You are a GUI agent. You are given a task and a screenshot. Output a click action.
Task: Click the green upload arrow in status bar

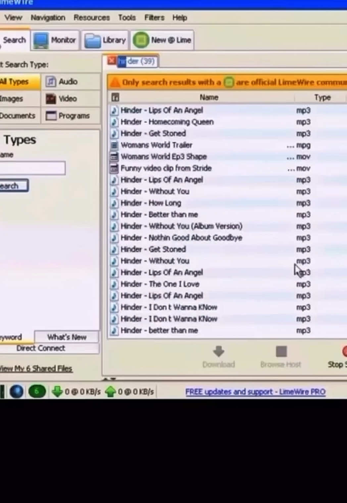(110, 392)
